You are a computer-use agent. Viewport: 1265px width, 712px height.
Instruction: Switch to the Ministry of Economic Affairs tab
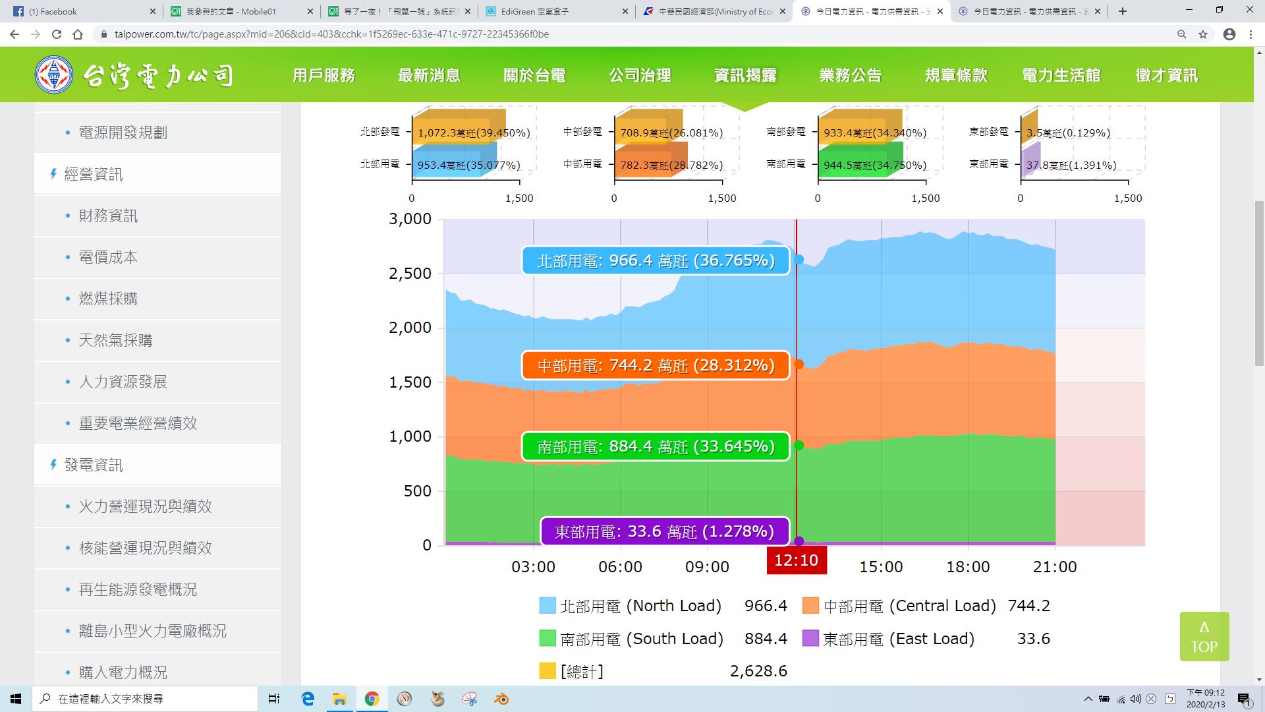coord(714,11)
